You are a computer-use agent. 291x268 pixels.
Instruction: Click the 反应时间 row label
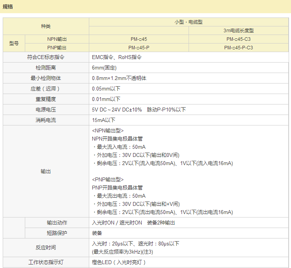pyautogui.click(x=46, y=247)
